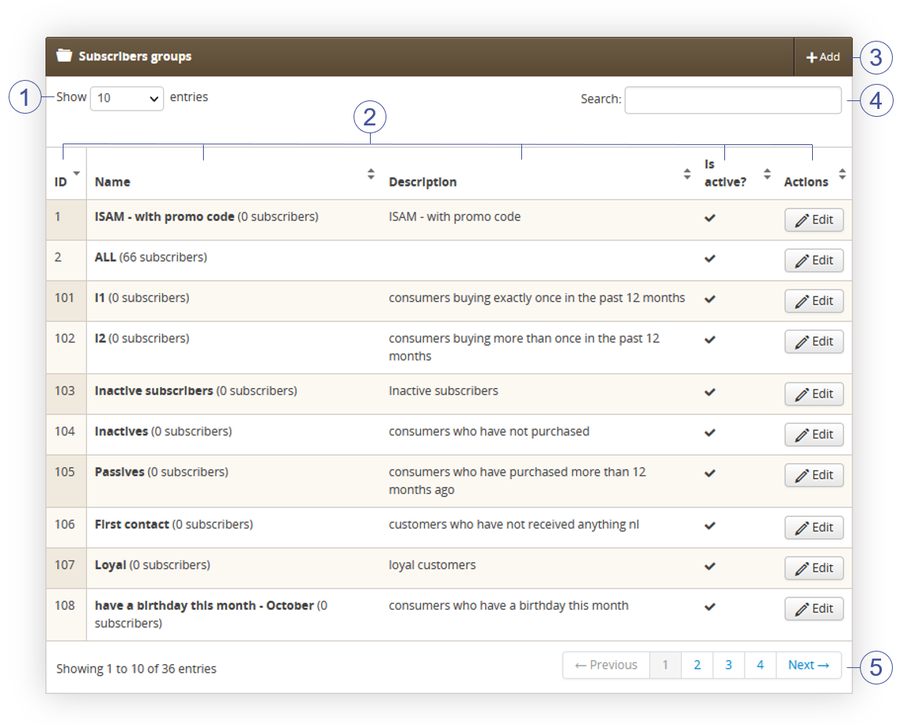Select page 1 in pagination
Image resolution: width=903 pixels, height=726 pixels.
[x=665, y=665]
